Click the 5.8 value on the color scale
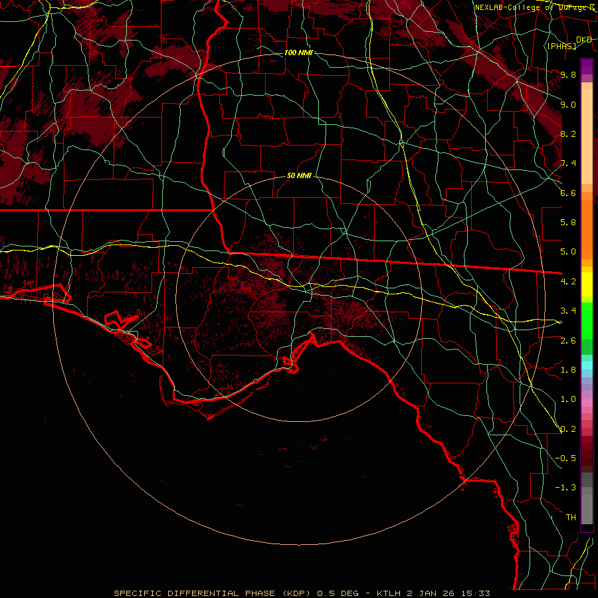Screen dimensions: 598x598 (x=568, y=223)
